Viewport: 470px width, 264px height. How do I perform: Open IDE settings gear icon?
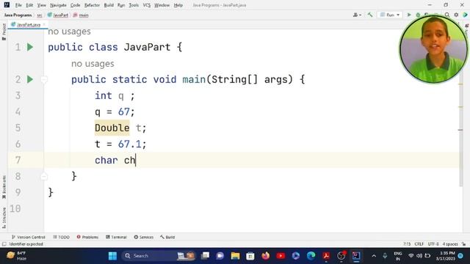tap(456, 15)
